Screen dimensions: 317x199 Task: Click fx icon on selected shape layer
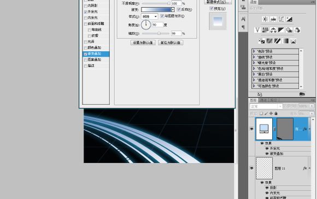point(305,129)
